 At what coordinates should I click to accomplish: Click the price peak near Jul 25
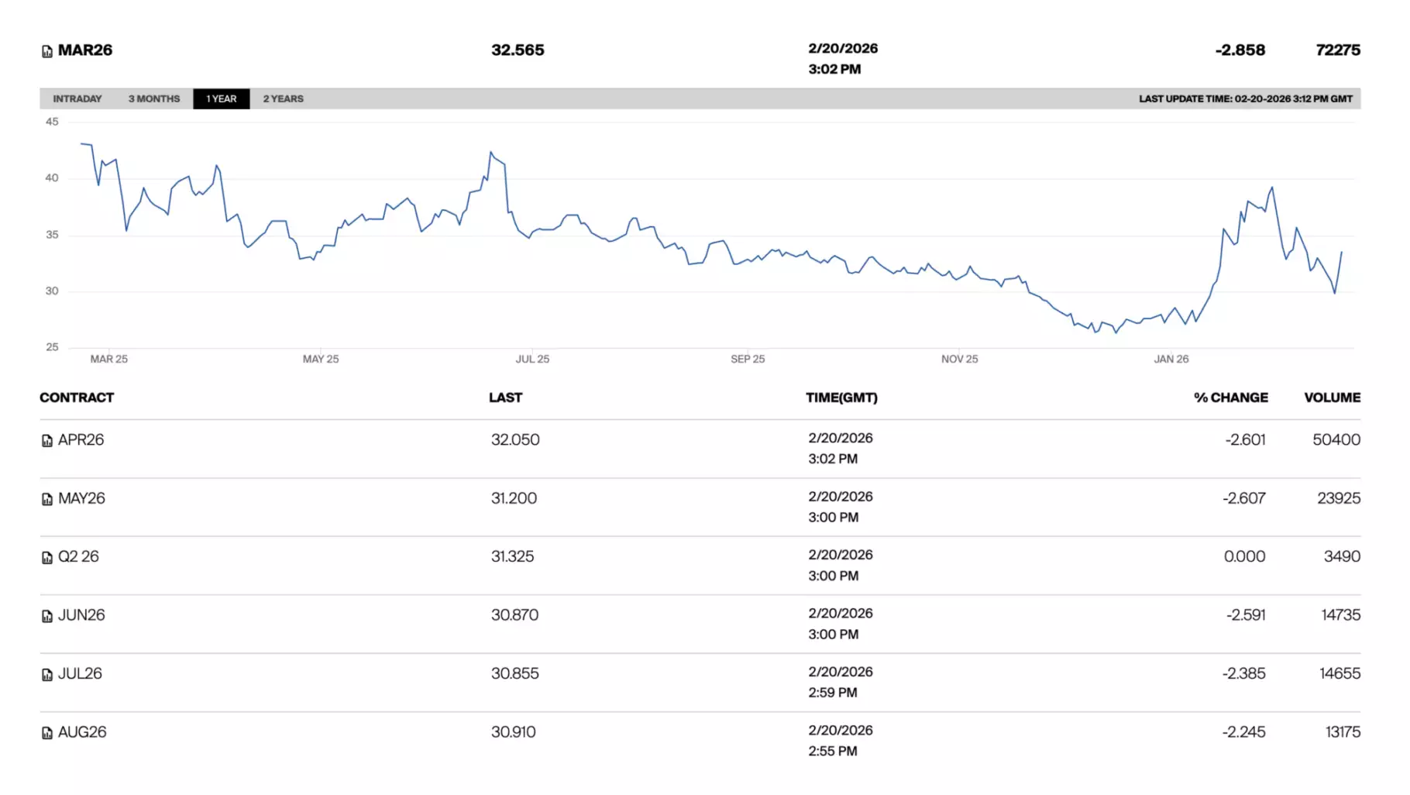click(490, 153)
